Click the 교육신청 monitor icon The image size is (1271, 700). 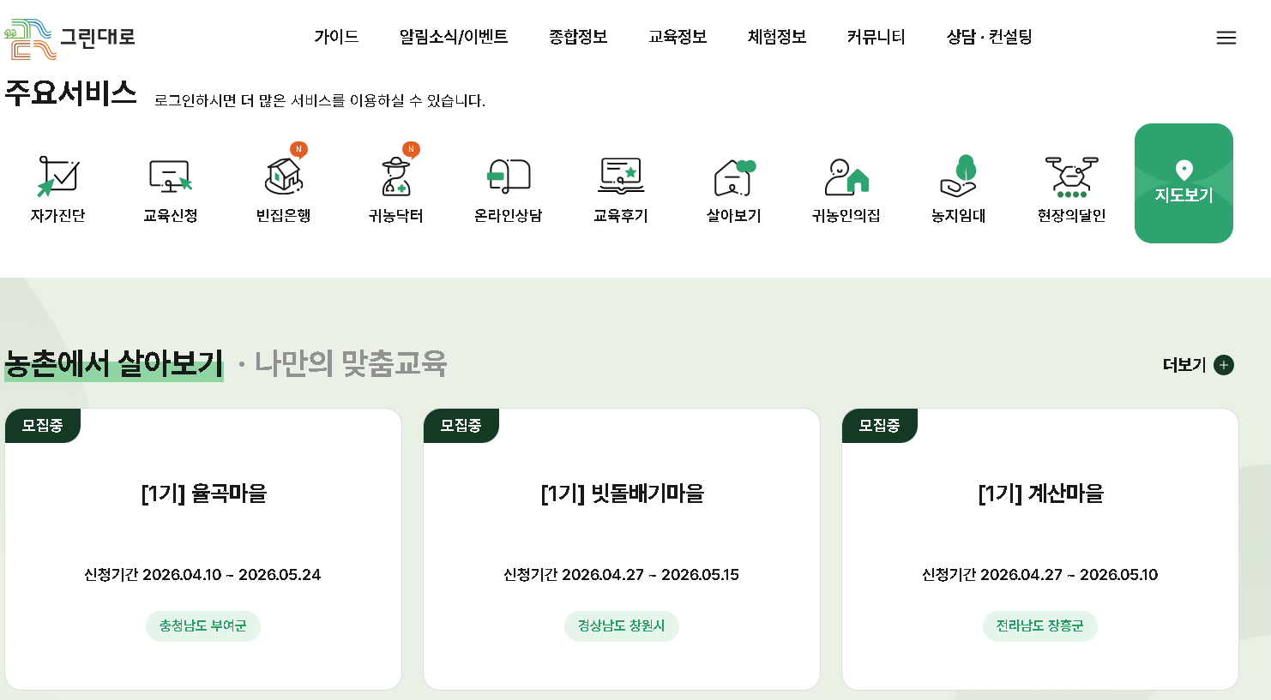tap(171, 176)
